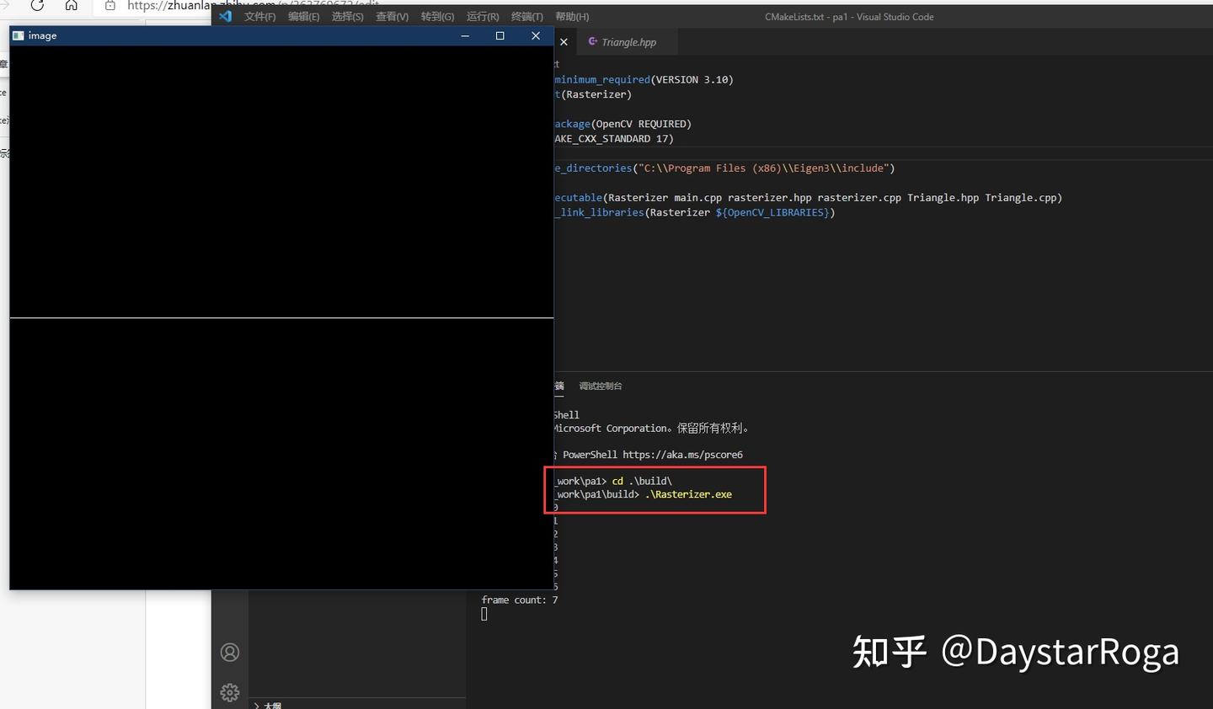
Task: Open the Settings gear in the activity bar
Action: coord(230,692)
